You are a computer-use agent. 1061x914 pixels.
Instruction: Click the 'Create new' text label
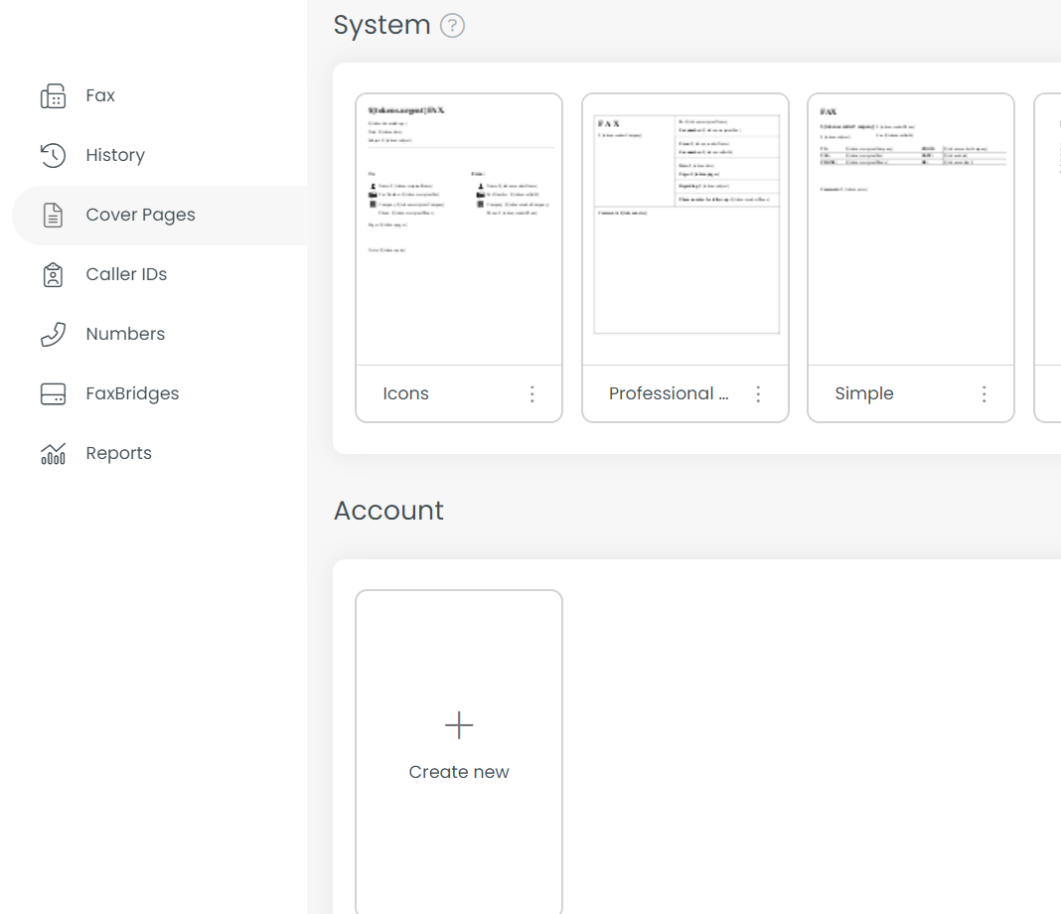pyautogui.click(x=459, y=772)
